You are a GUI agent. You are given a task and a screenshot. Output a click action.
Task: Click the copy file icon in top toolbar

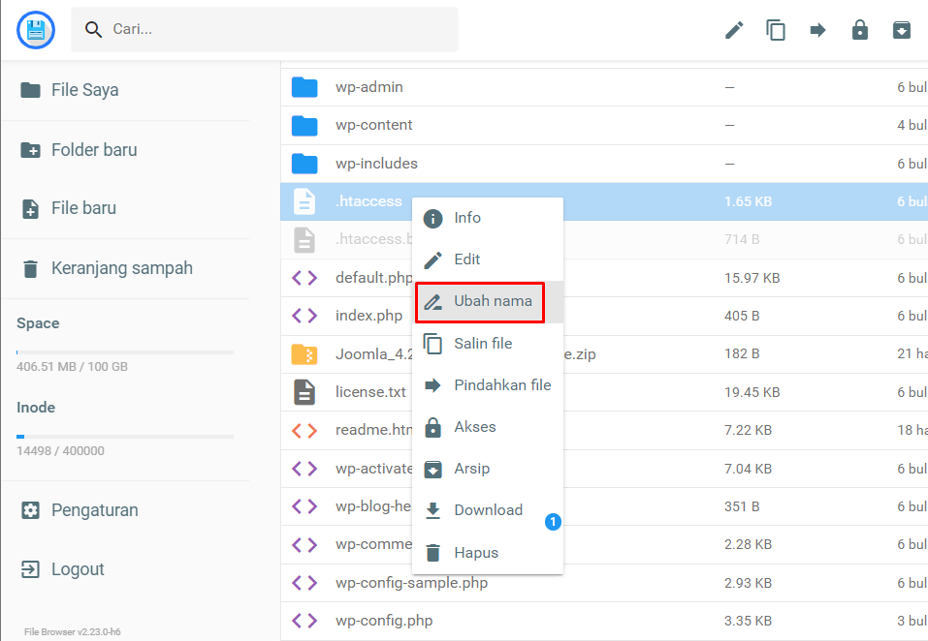point(776,30)
